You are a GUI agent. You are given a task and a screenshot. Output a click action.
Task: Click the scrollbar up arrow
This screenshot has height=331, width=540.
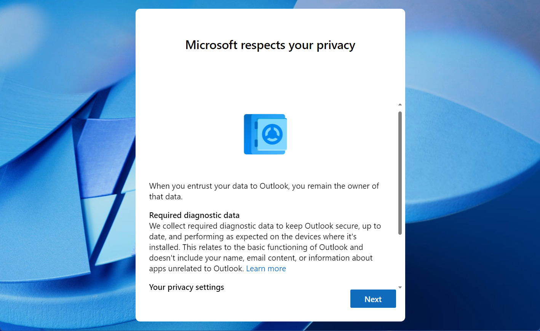point(400,104)
